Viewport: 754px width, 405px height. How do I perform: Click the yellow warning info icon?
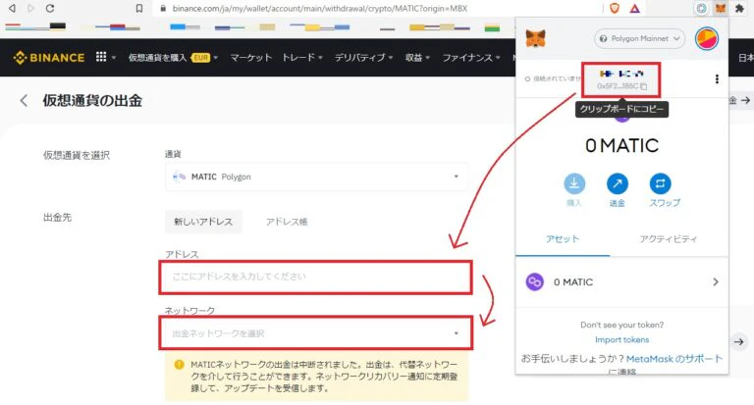[x=179, y=364]
